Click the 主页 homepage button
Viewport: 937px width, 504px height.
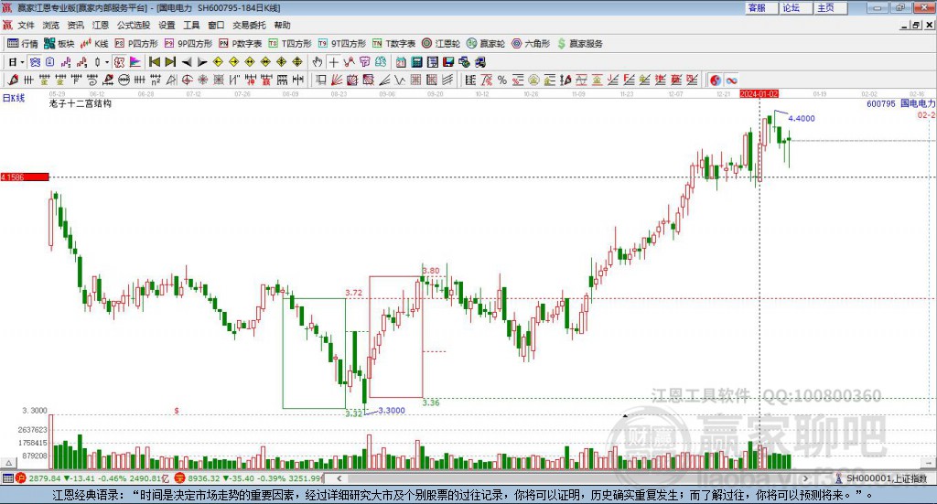click(831, 7)
